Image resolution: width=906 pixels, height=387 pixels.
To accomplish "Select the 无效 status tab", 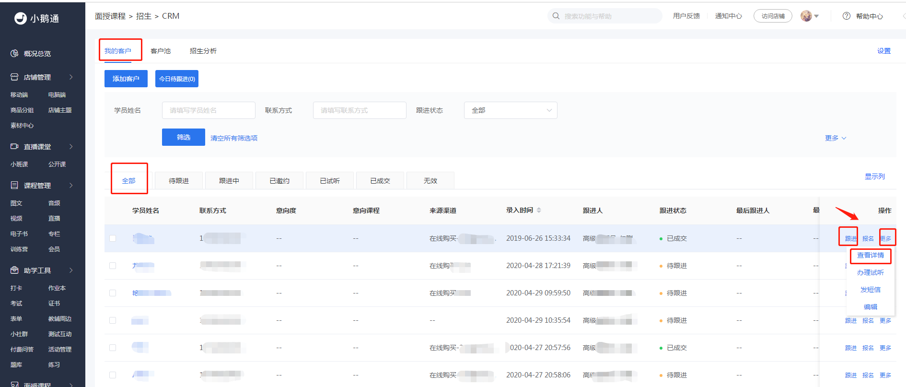I will (x=430, y=181).
